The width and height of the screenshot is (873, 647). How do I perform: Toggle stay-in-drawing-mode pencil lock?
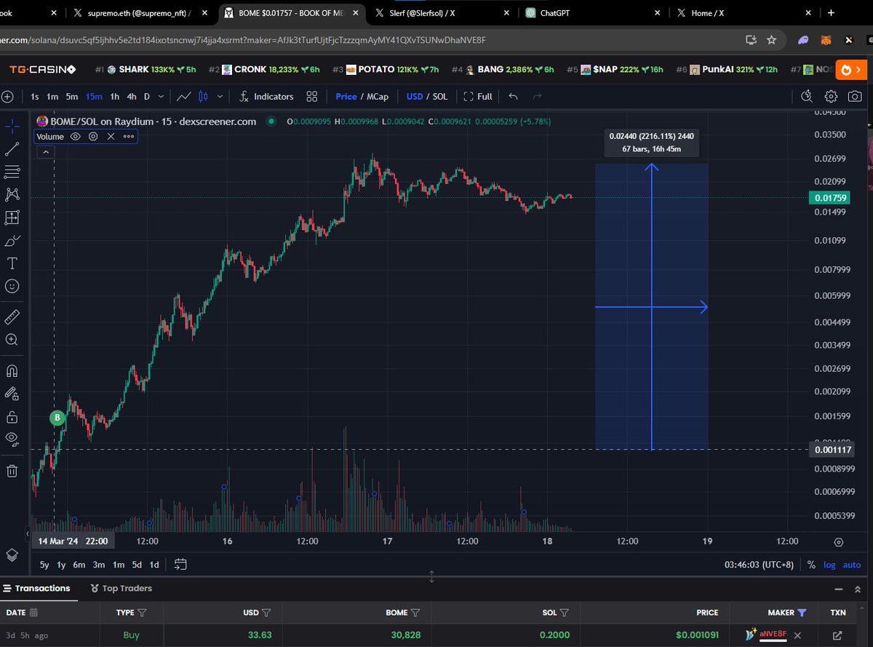coord(12,394)
